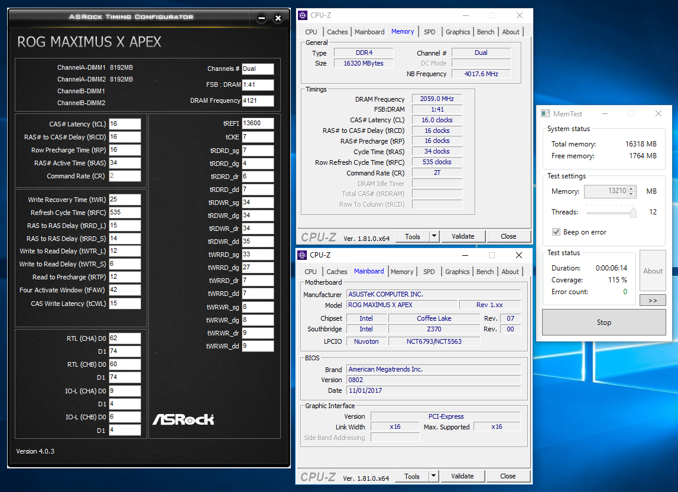The image size is (678, 492).
Task: Click the LPCIO value NCT6793/NCT5563
Action: pyautogui.click(x=434, y=341)
